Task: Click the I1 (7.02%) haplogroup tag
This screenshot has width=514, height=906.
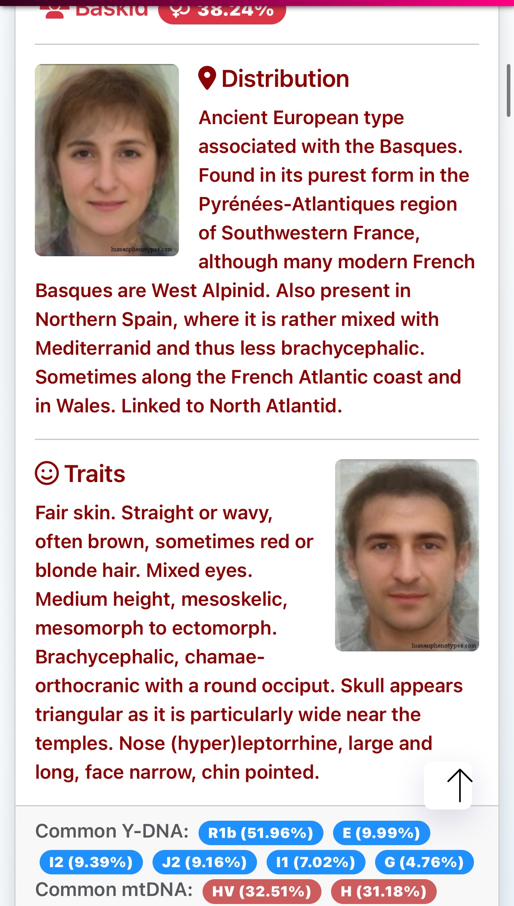Action: tap(316, 862)
